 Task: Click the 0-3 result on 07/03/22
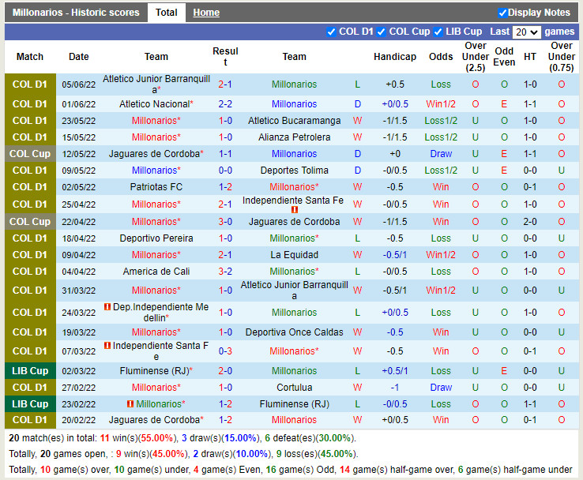pos(225,351)
